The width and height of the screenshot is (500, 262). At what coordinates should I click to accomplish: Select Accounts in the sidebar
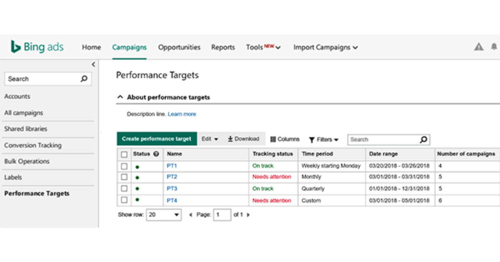click(17, 96)
